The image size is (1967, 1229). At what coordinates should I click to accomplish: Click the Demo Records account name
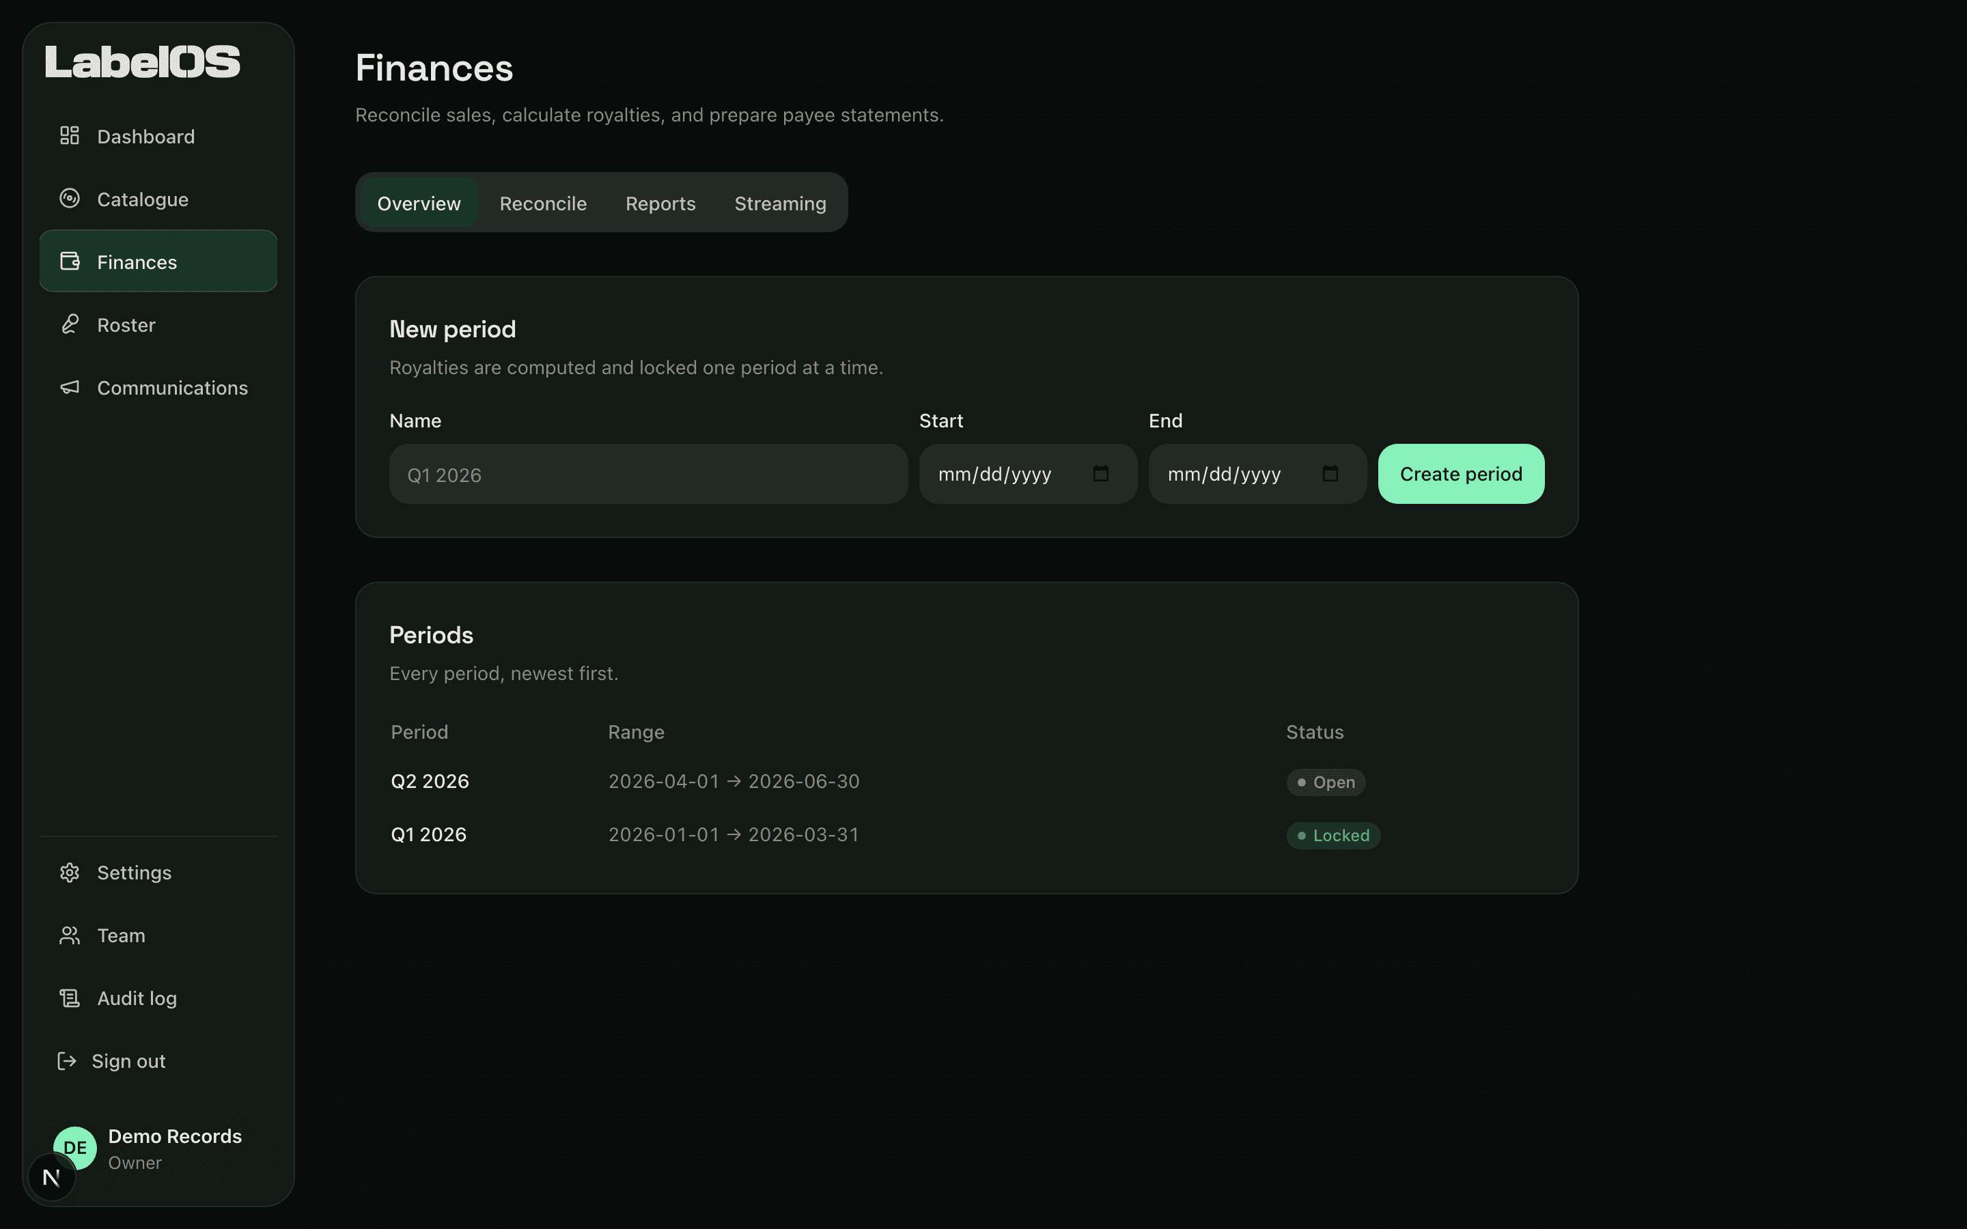pyautogui.click(x=175, y=1135)
